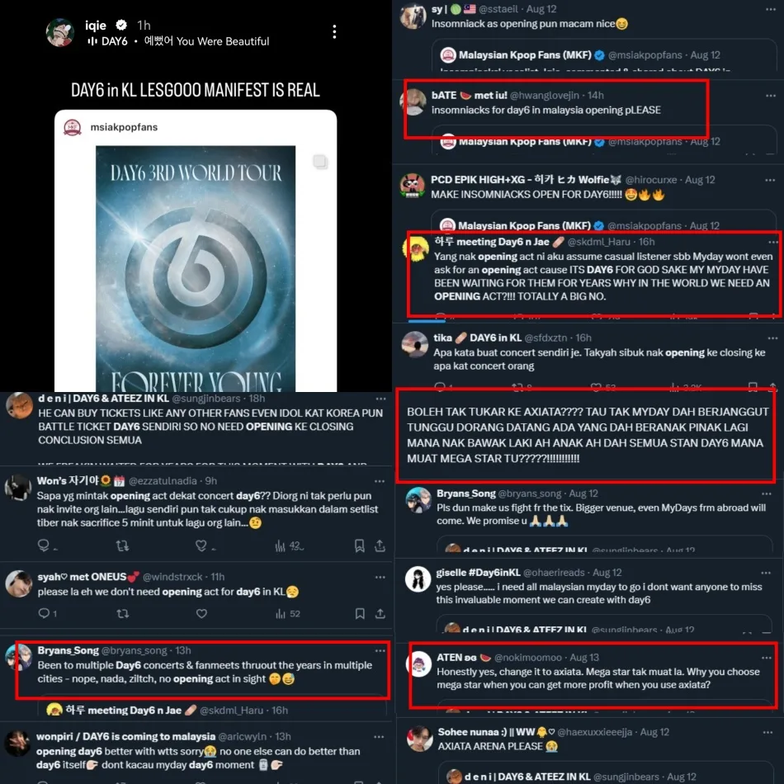Open more options on deni's 18h tweet
Viewport: 784px width, 784px height.
click(x=380, y=399)
